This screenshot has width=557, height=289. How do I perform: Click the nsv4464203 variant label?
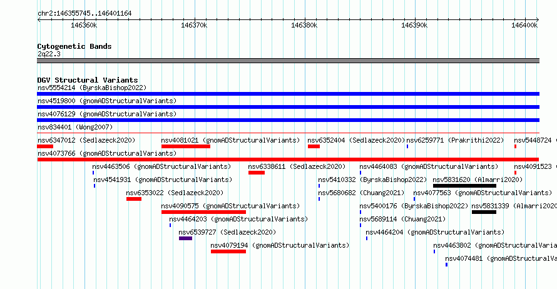coord(238,219)
